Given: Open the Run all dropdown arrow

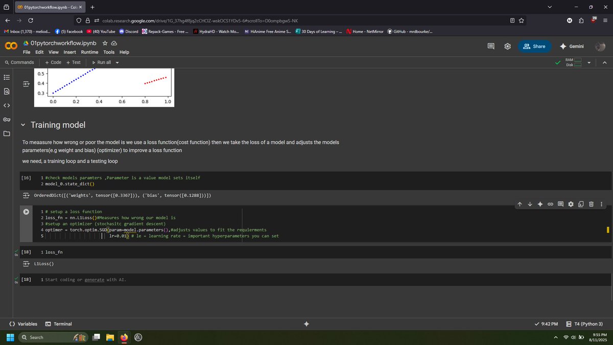Looking at the screenshot, I should pos(117,62).
